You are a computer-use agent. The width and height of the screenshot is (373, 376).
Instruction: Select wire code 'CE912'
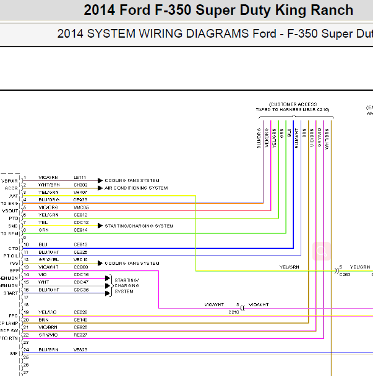tap(80, 215)
